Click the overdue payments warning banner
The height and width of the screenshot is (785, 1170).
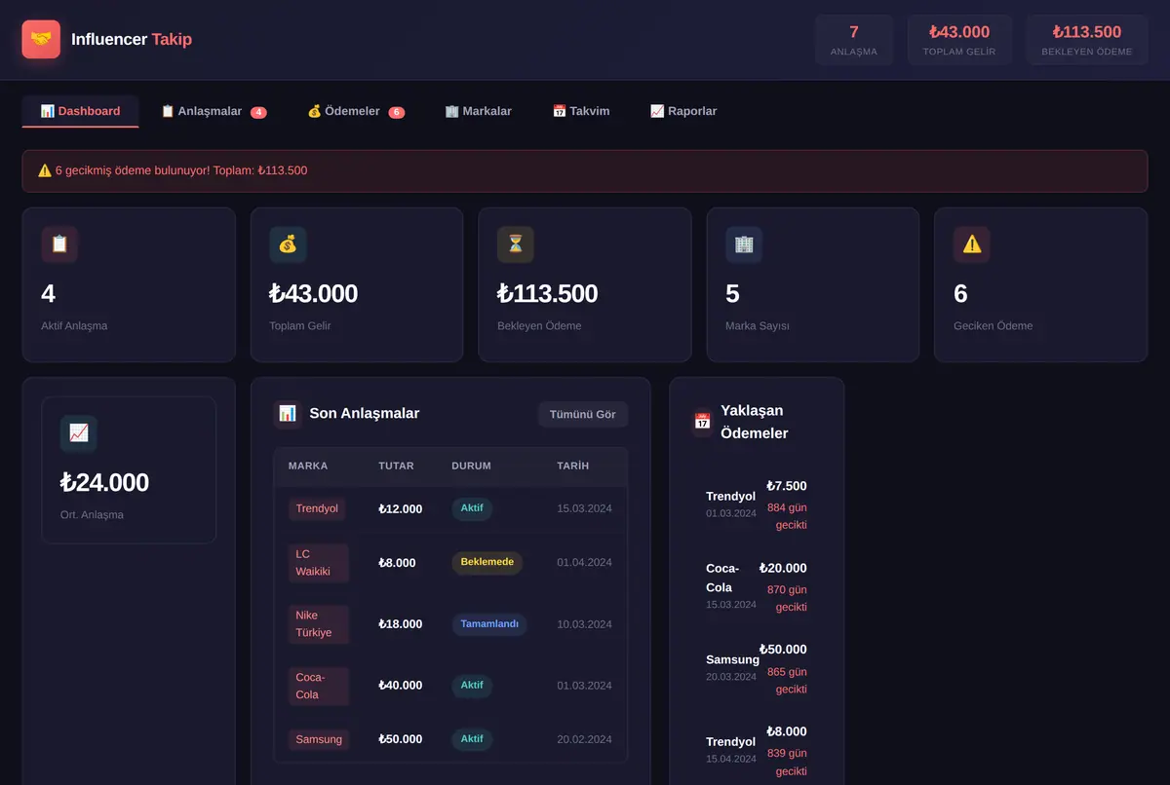[585, 170]
